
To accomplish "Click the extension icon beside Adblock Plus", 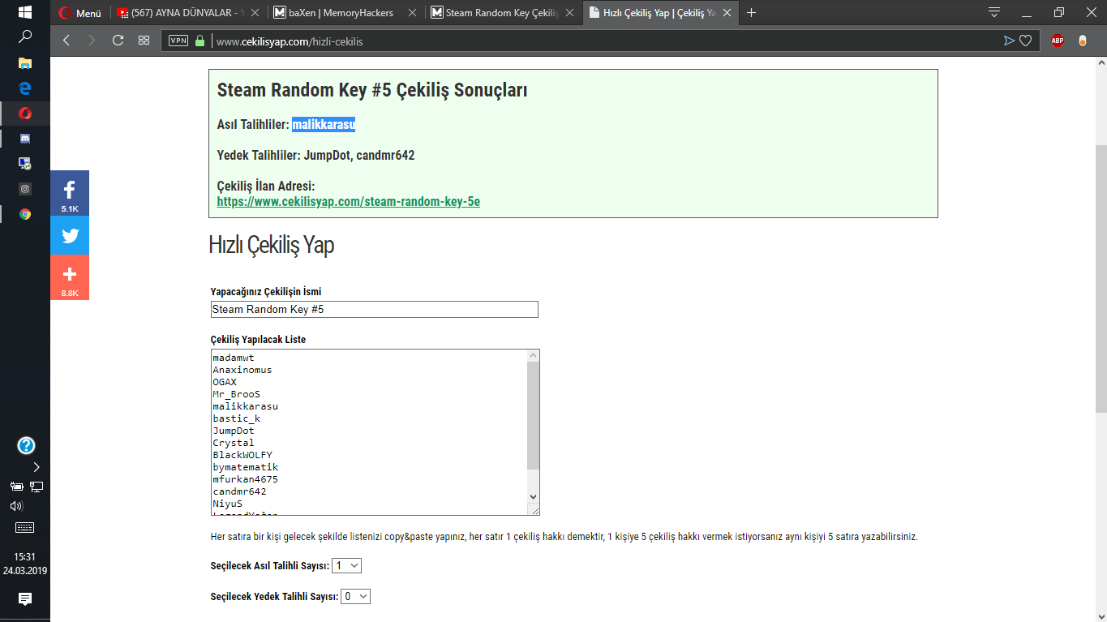I will (1083, 41).
